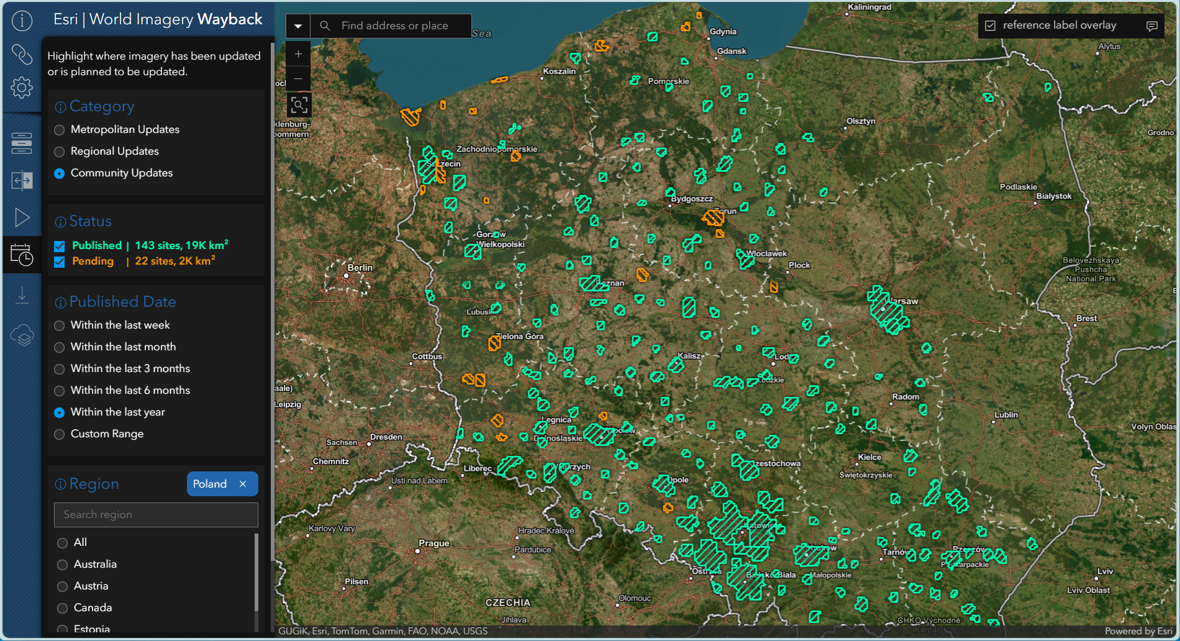Image resolution: width=1180 pixels, height=641 pixels.
Task: Uncheck the Pending status checkbox
Action: [60, 261]
